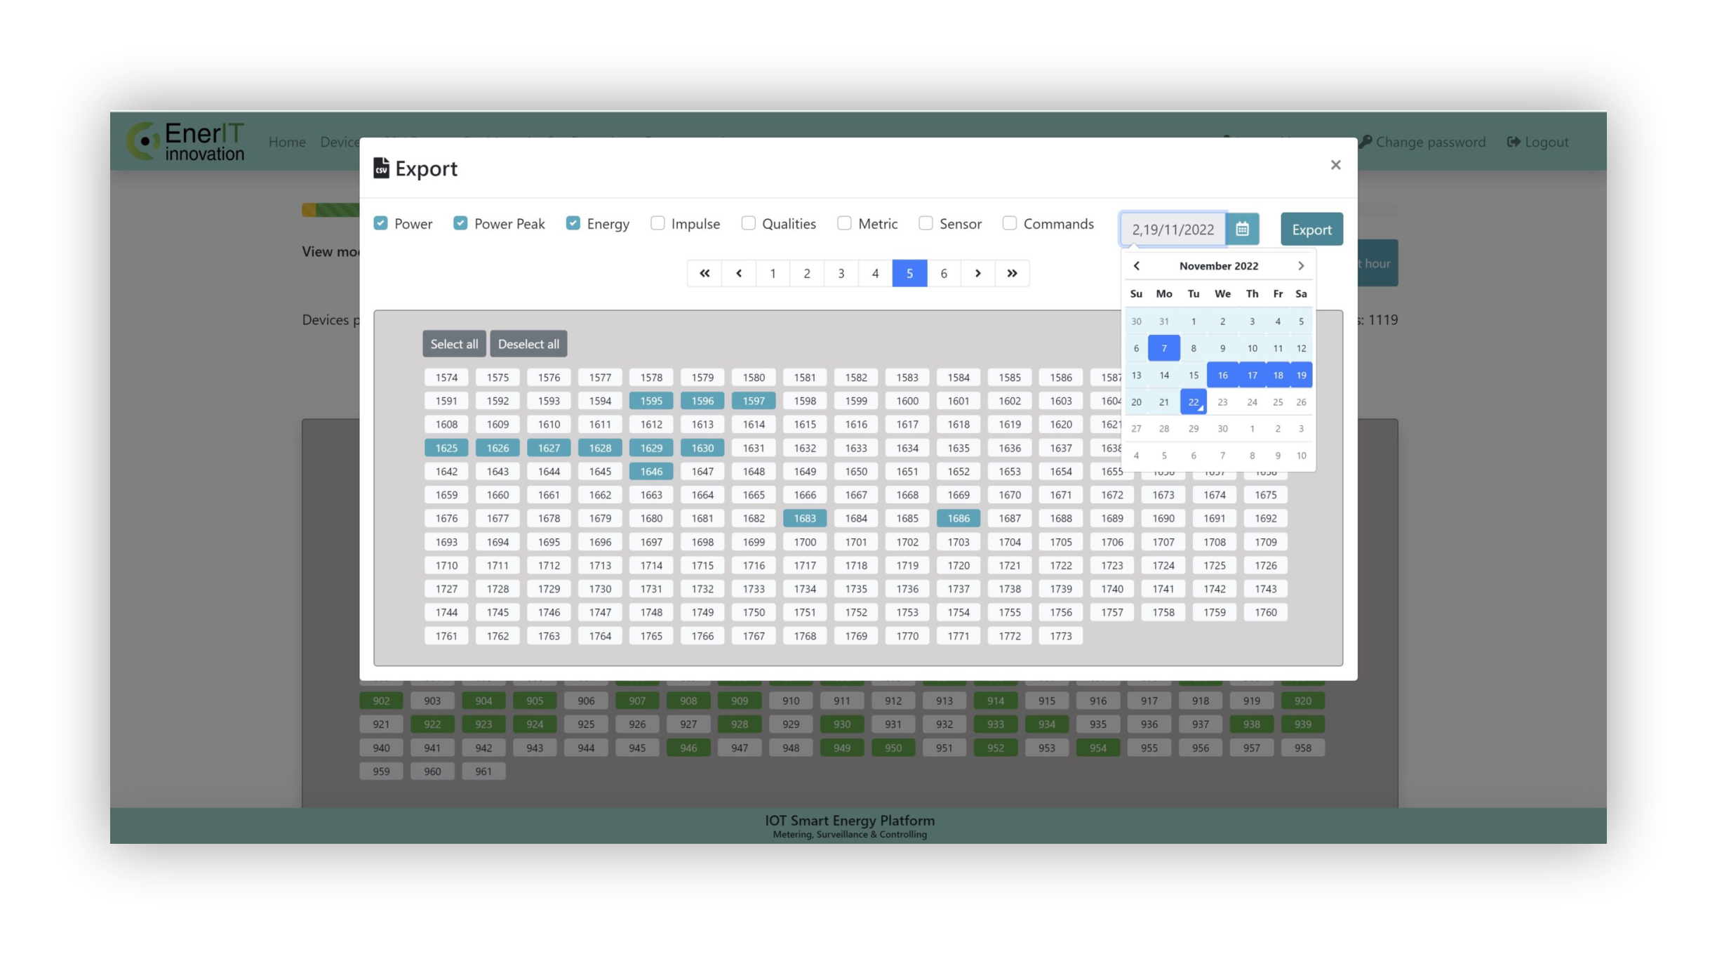Click the Export button
The image size is (1717, 954).
[1311, 229]
